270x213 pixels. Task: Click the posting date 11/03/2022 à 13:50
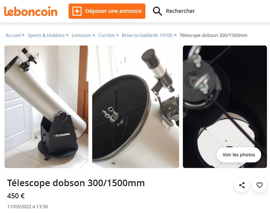(28, 206)
